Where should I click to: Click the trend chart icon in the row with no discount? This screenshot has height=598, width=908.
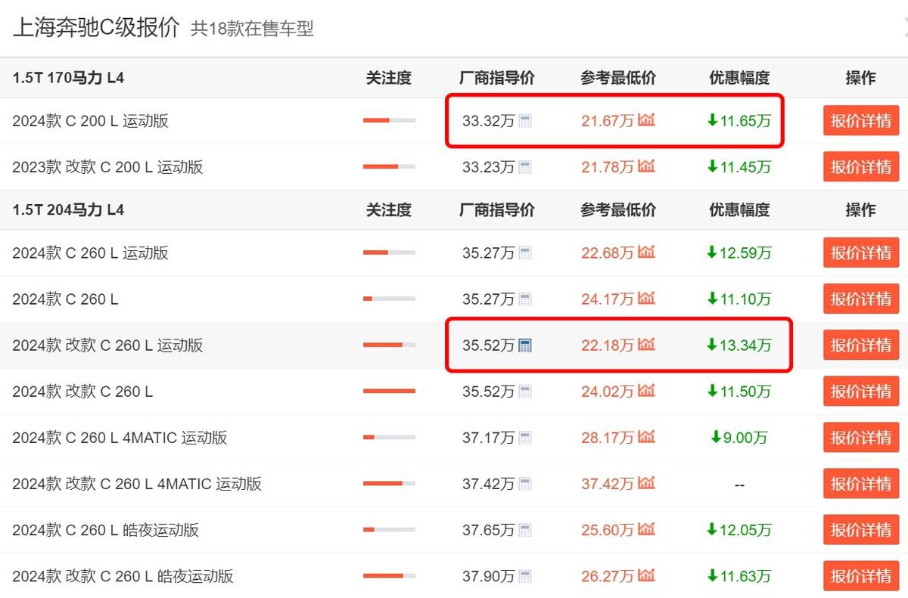646,483
